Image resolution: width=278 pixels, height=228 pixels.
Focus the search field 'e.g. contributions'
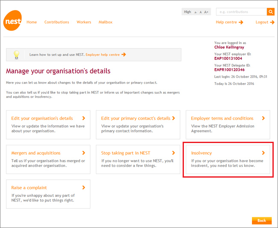click(241, 12)
